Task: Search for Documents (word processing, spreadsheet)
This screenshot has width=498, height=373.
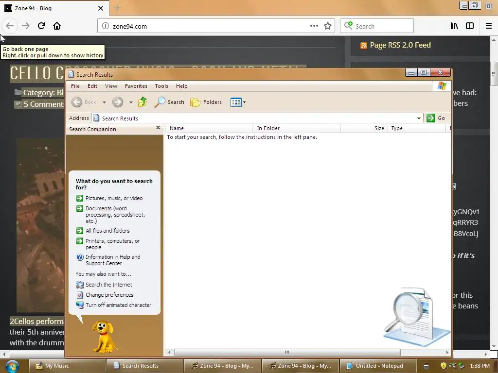Action: pos(115,215)
